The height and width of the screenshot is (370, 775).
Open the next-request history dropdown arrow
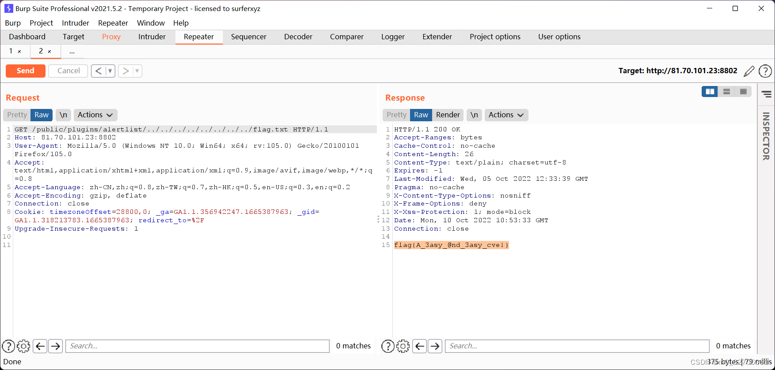coord(137,71)
